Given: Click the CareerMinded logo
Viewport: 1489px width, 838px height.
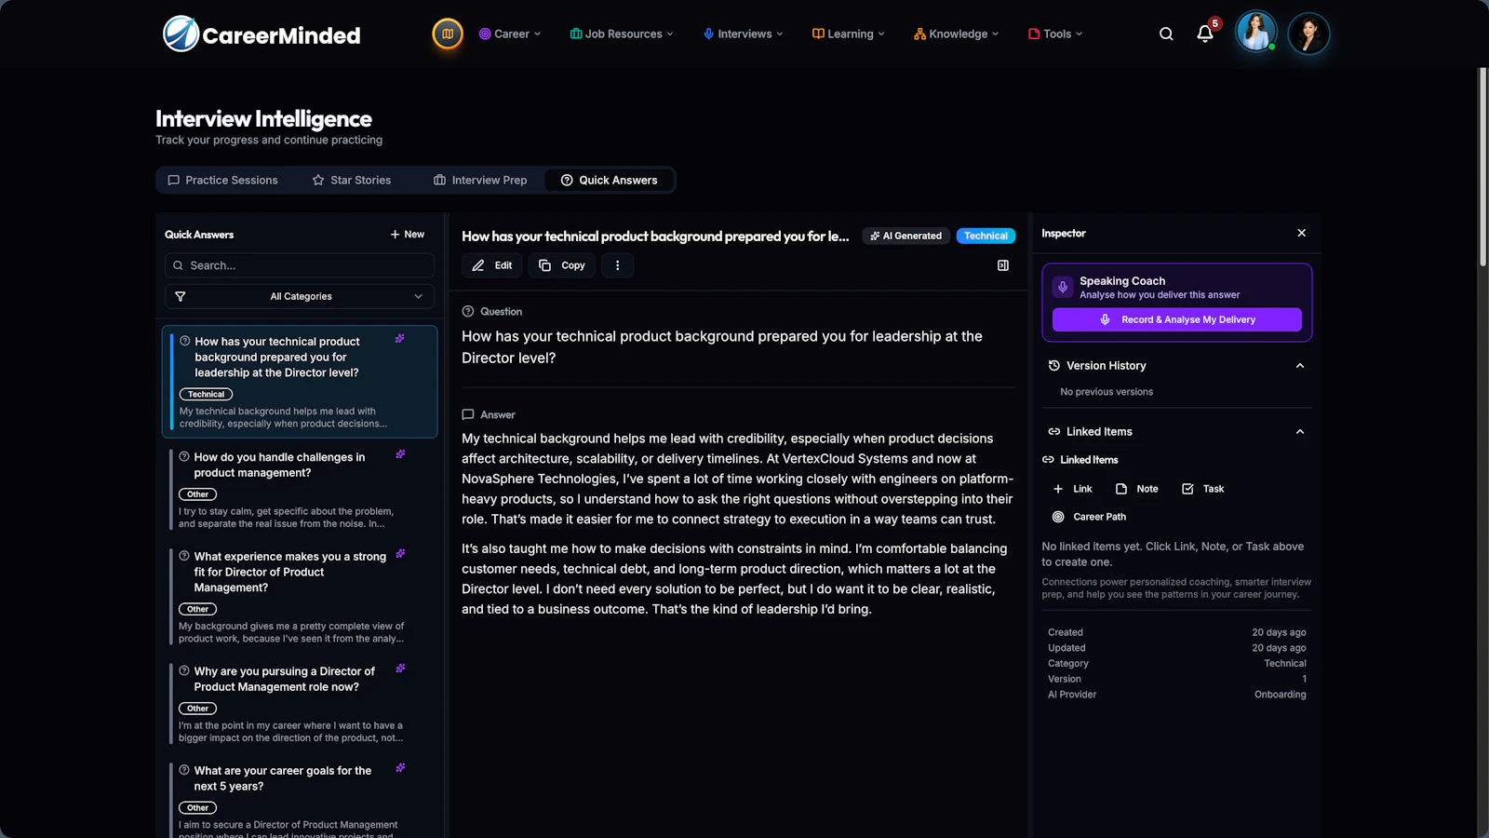Looking at the screenshot, I should pos(262,34).
